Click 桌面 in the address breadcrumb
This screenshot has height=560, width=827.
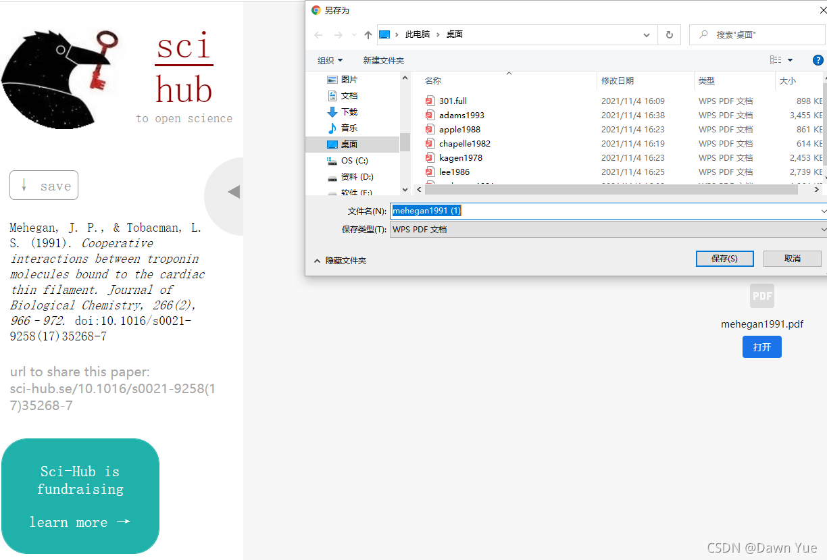point(455,34)
